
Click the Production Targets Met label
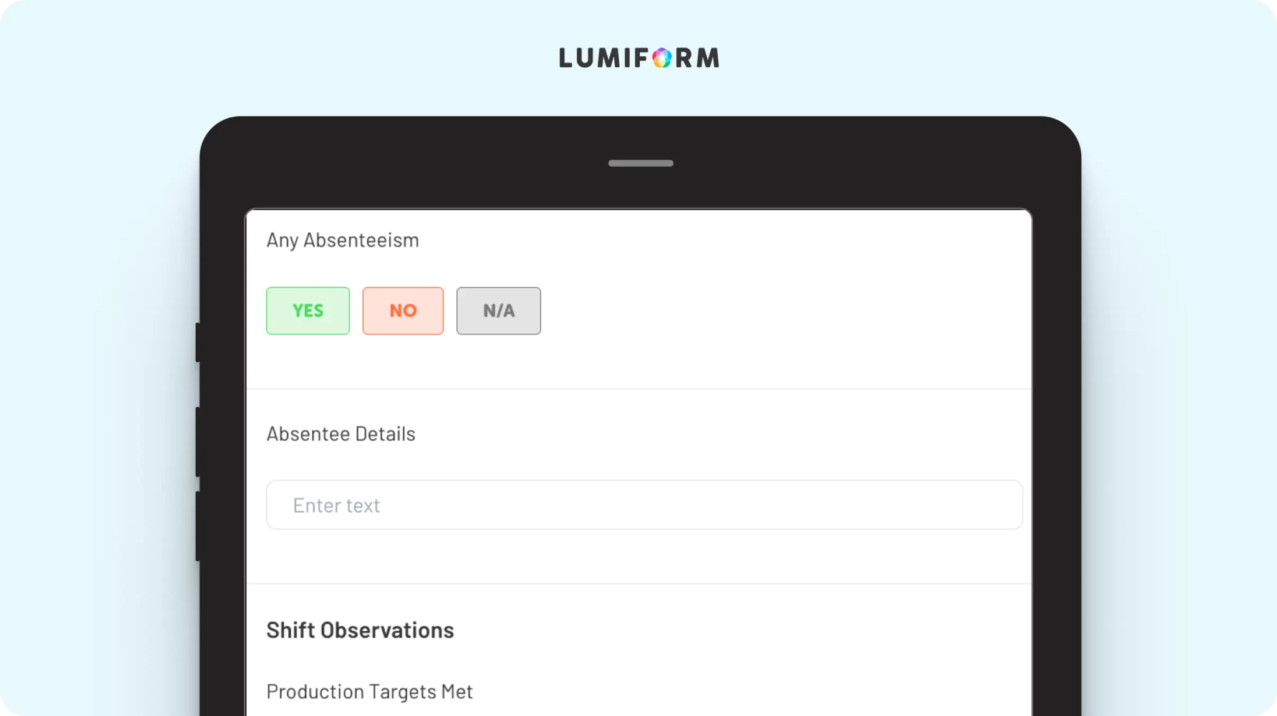[369, 692]
